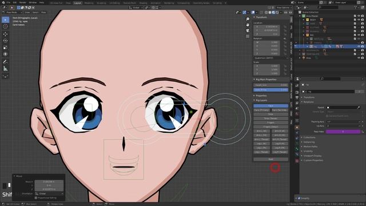Pick the Scale tool in left toolbar
This screenshot has width=366, height=206.
[x=5, y=47]
